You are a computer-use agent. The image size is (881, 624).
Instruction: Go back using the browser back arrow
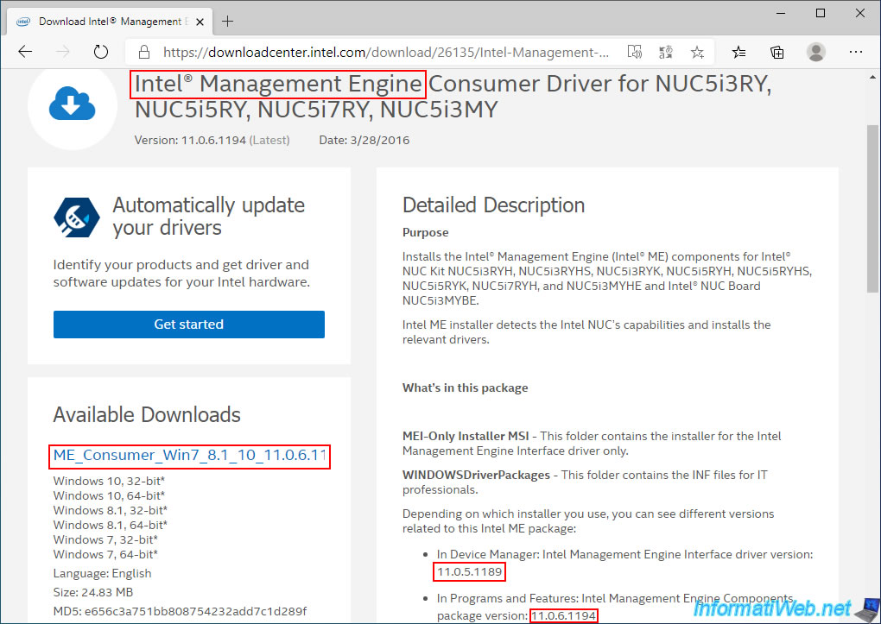[x=25, y=53]
